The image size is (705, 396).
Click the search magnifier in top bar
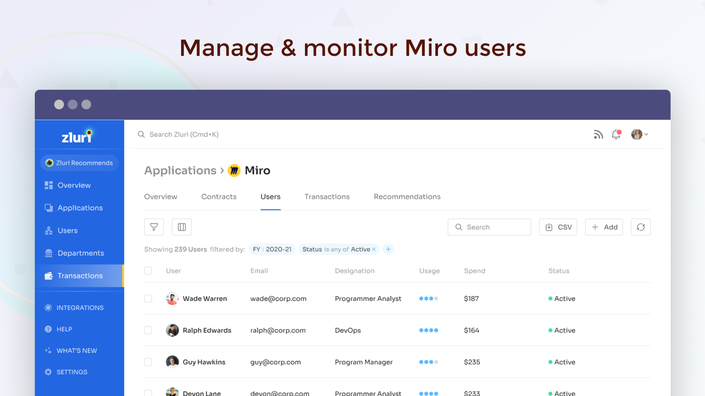(141, 134)
